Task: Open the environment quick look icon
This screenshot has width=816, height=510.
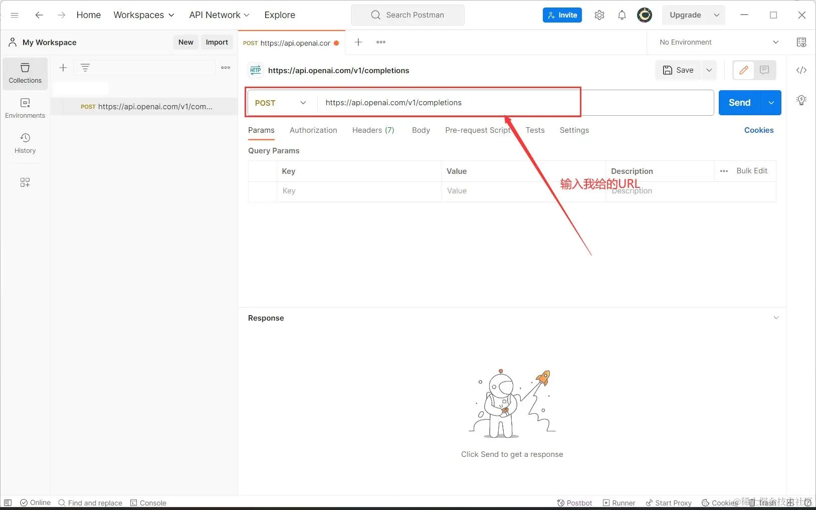Action: 801,42
